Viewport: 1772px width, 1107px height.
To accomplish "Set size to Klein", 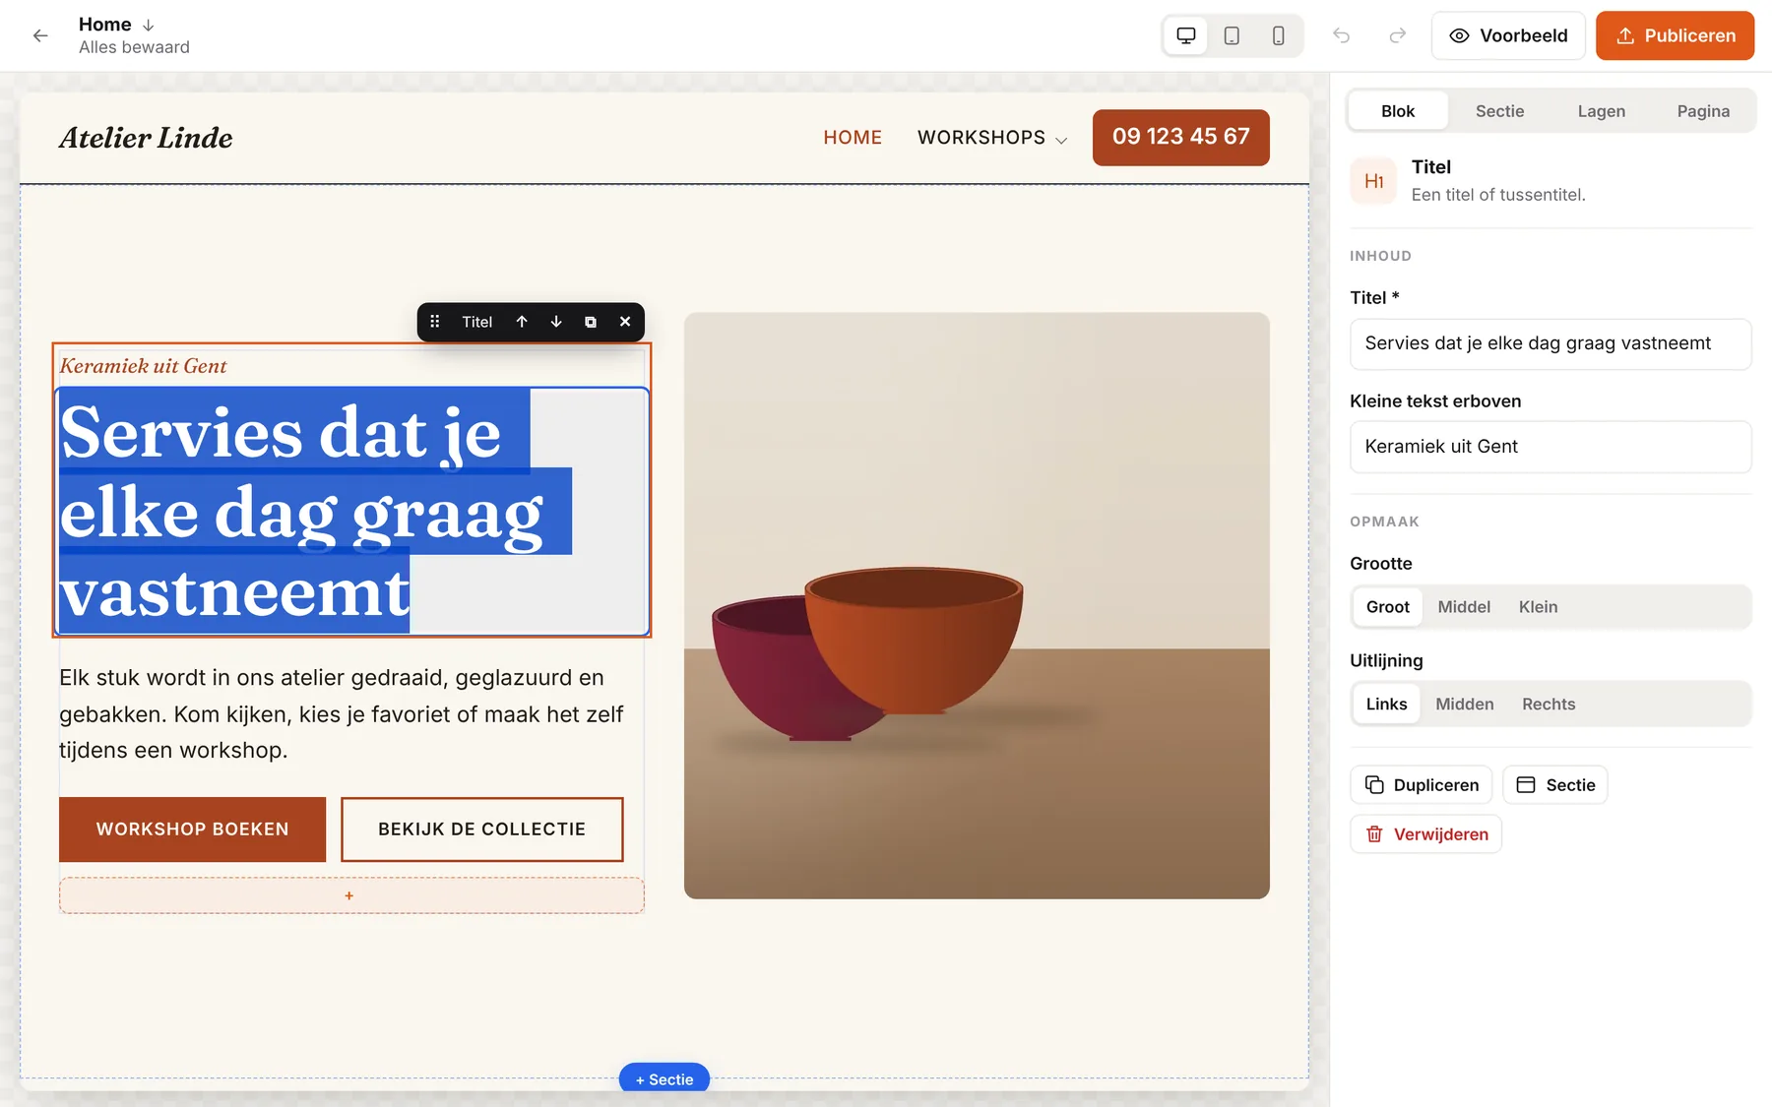I will tap(1538, 607).
